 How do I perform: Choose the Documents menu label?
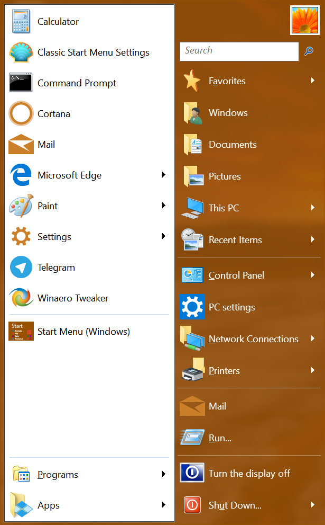pos(233,144)
